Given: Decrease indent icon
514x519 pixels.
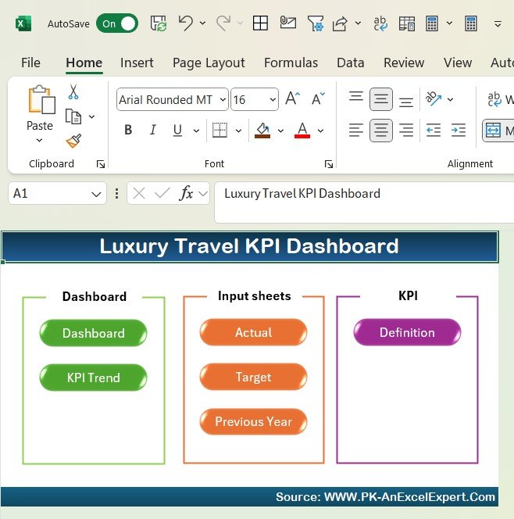Looking at the screenshot, I should (434, 130).
